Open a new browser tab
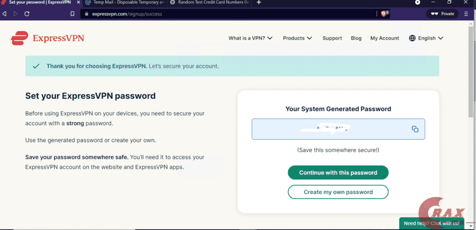Image resolution: width=476 pixels, height=230 pixels. (x=259, y=3)
